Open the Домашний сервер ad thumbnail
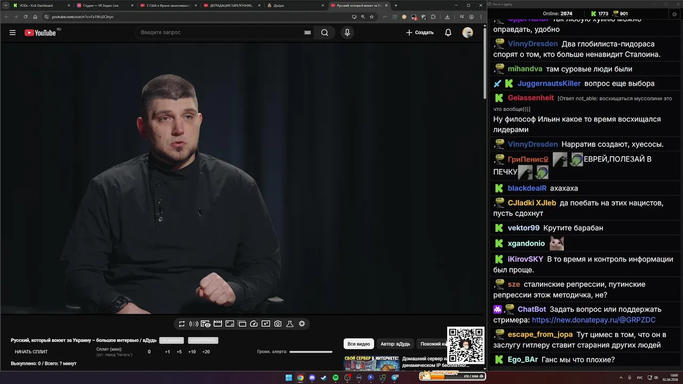The width and height of the screenshot is (683, 384). [x=371, y=363]
